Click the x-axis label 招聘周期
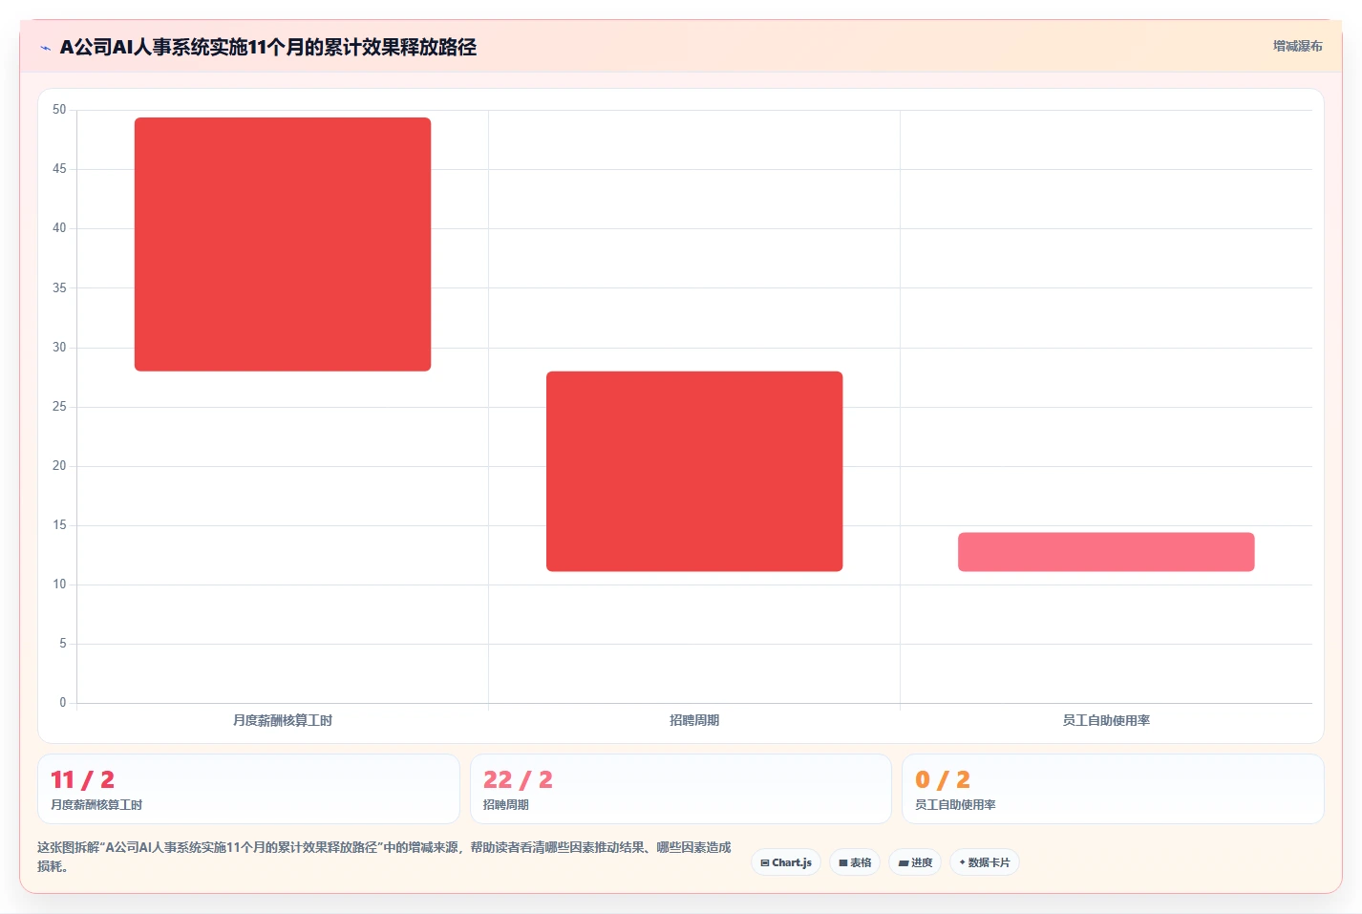 click(x=694, y=720)
